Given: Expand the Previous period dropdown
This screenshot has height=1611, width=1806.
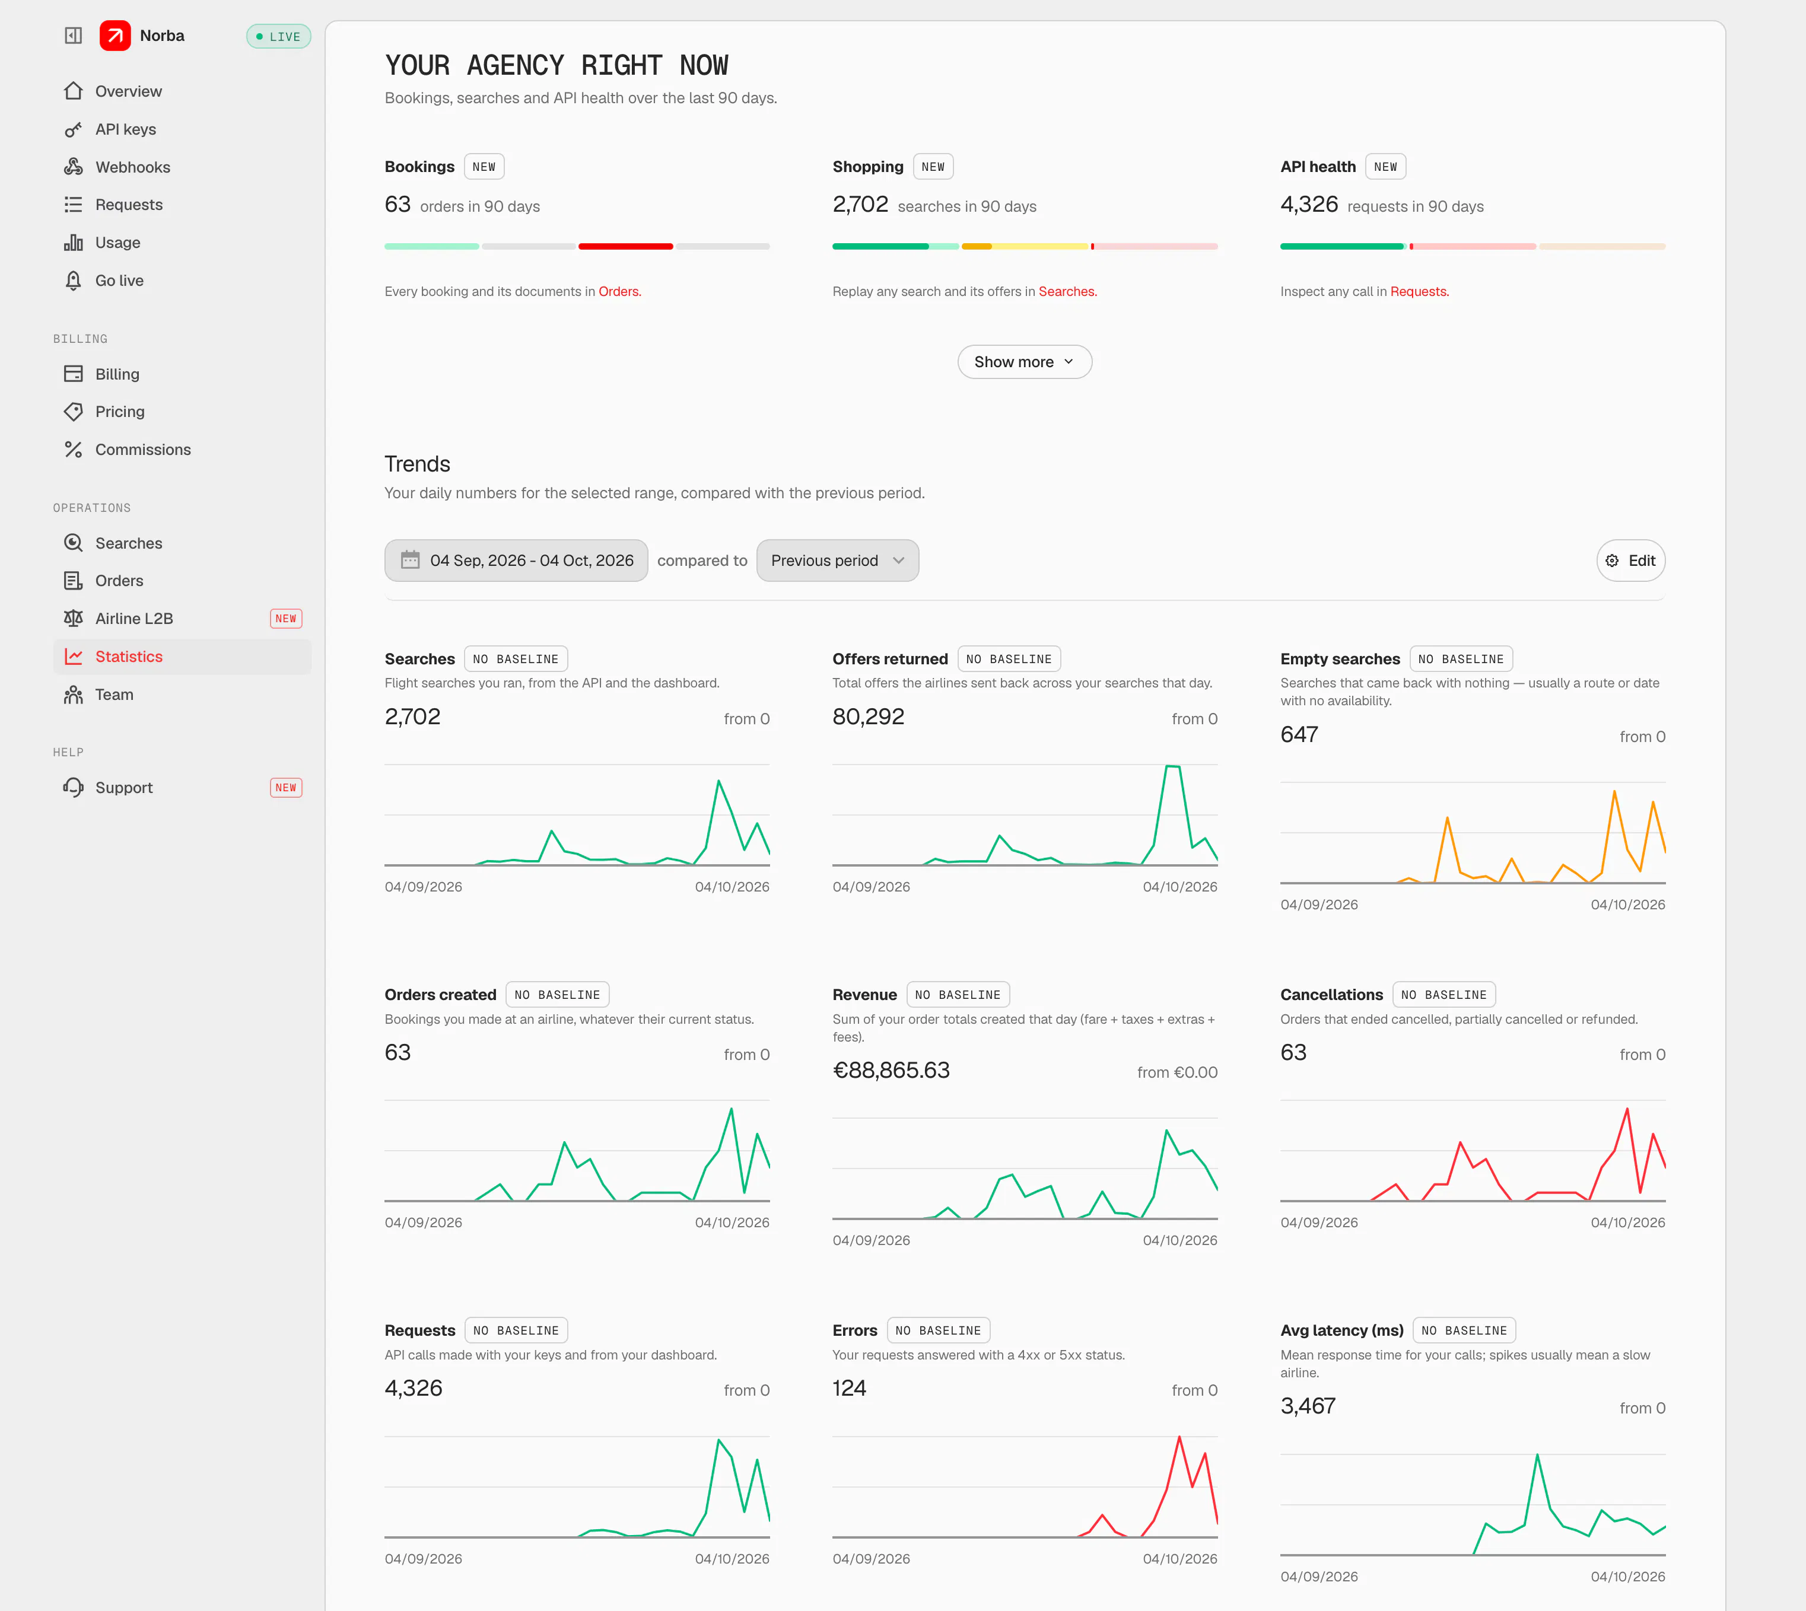Looking at the screenshot, I should (x=838, y=561).
